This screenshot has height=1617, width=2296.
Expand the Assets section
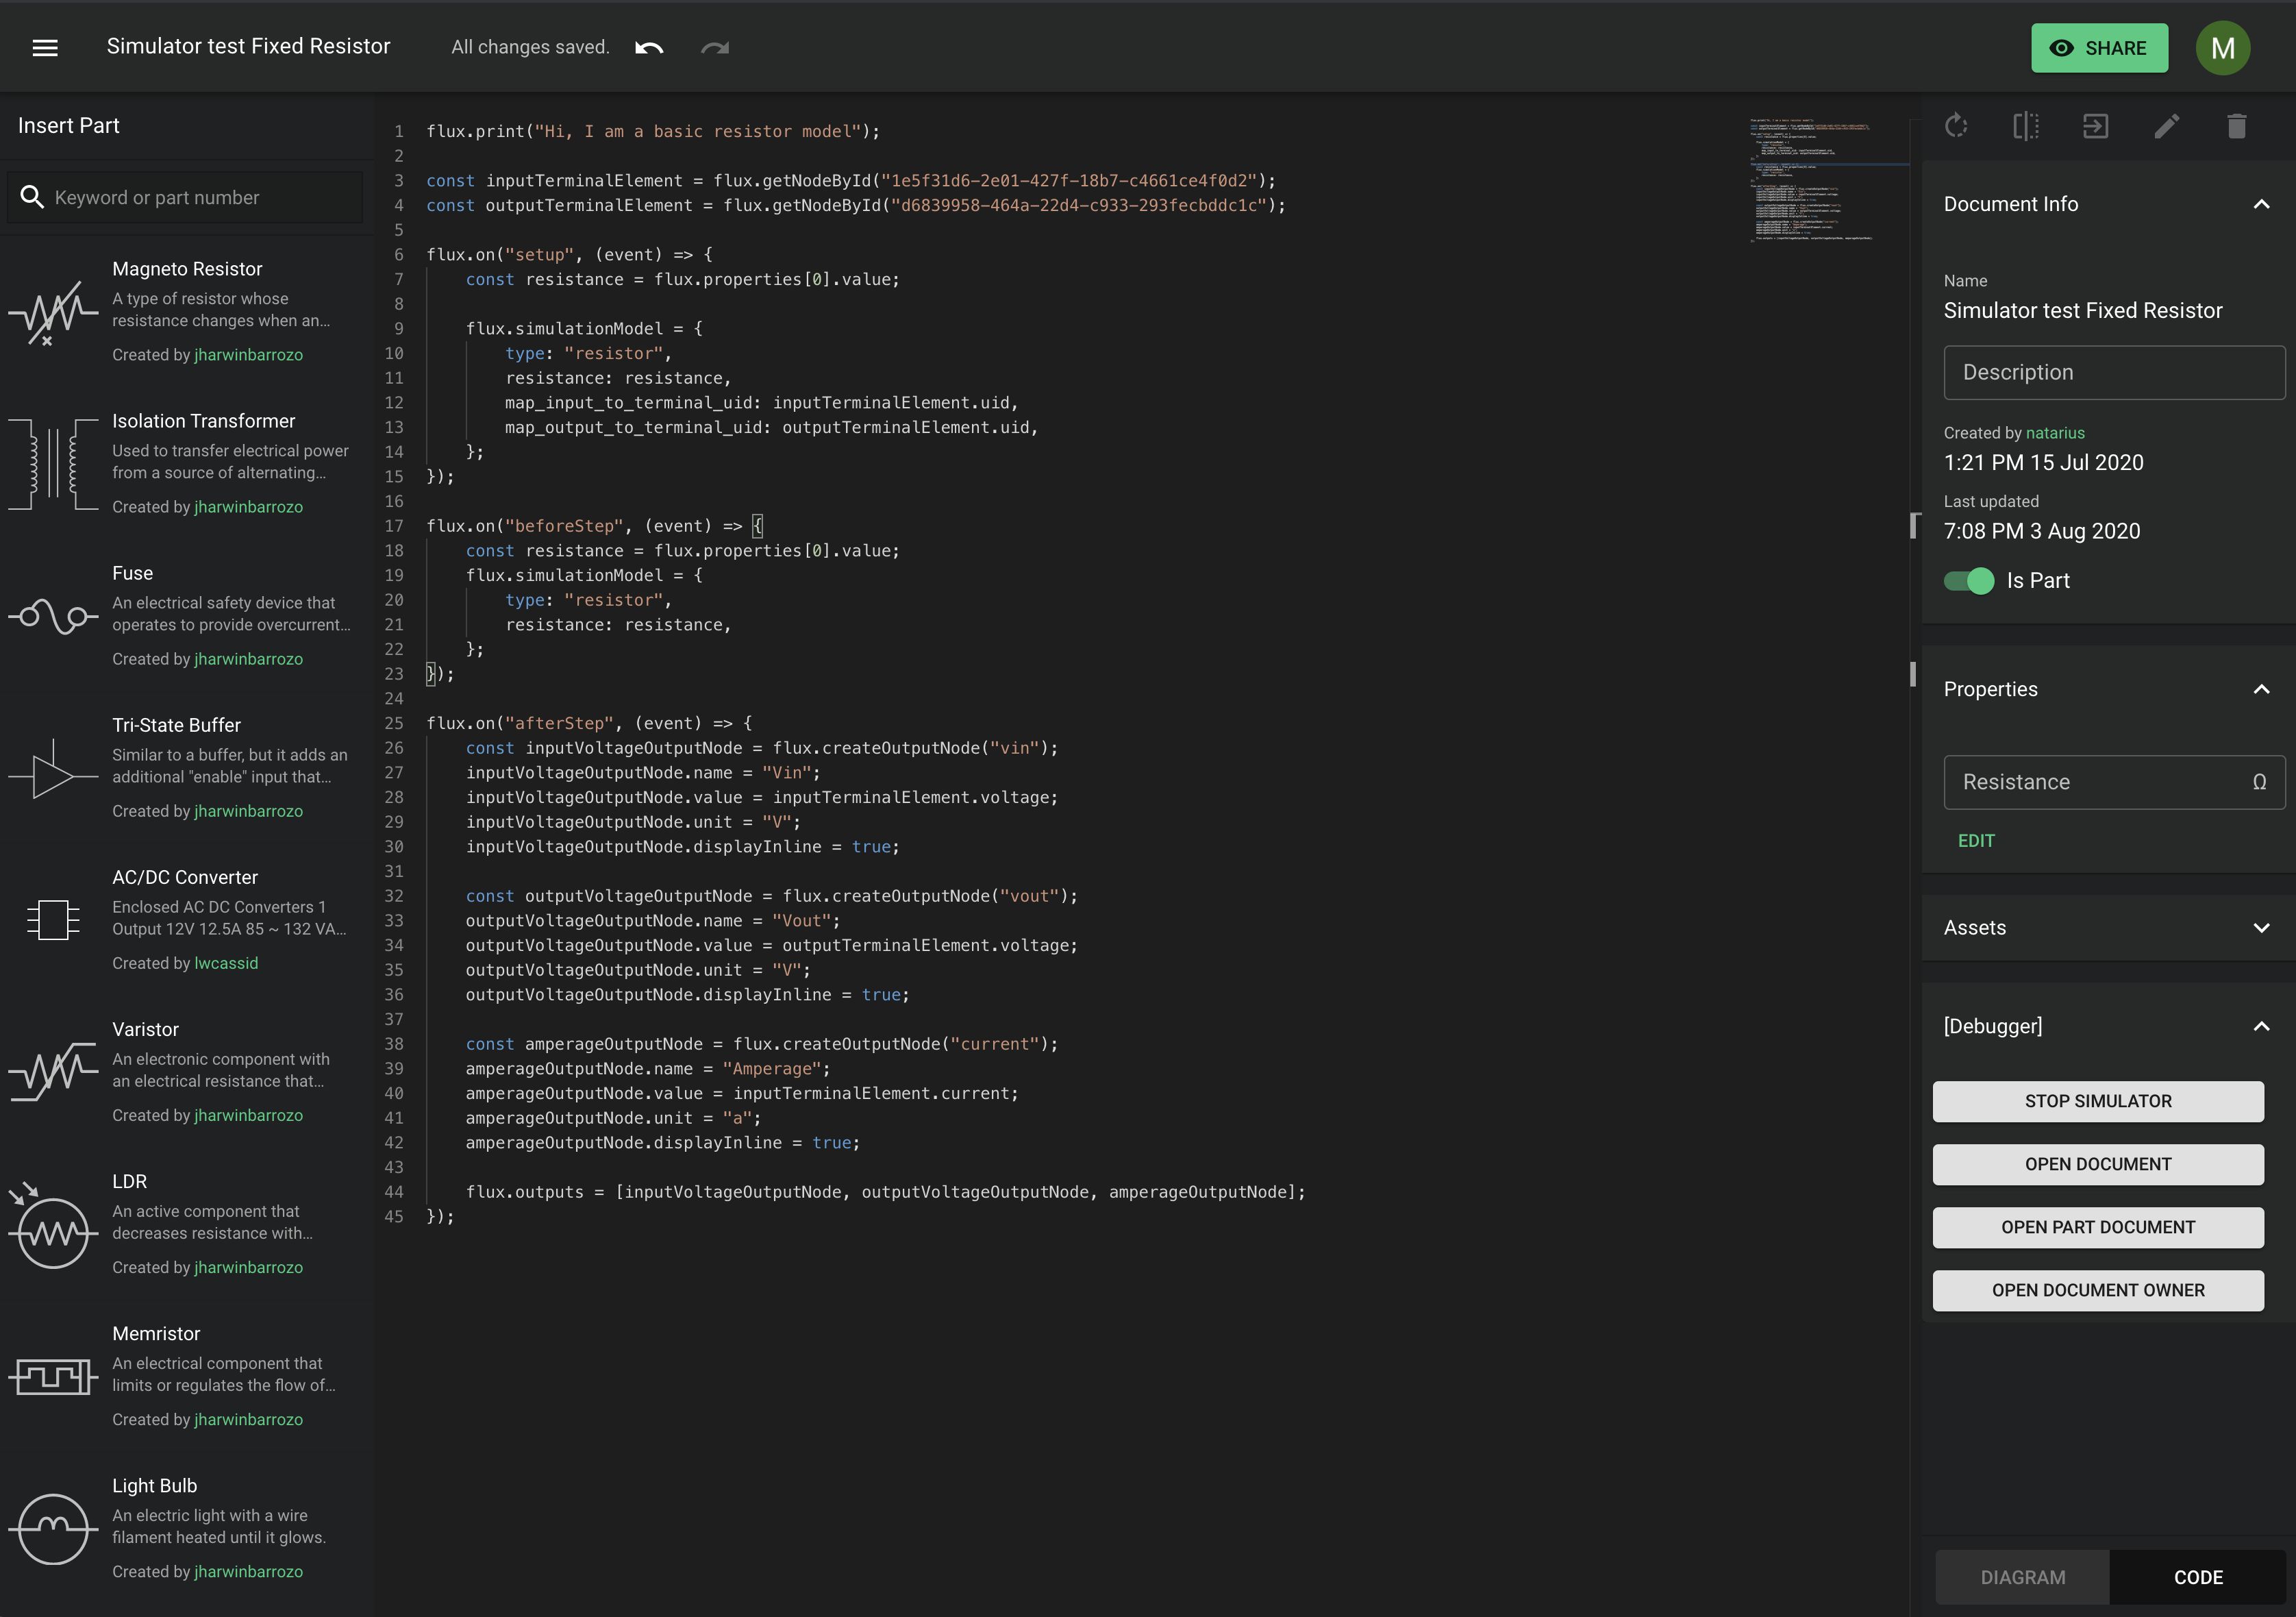pyautogui.click(x=2261, y=928)
